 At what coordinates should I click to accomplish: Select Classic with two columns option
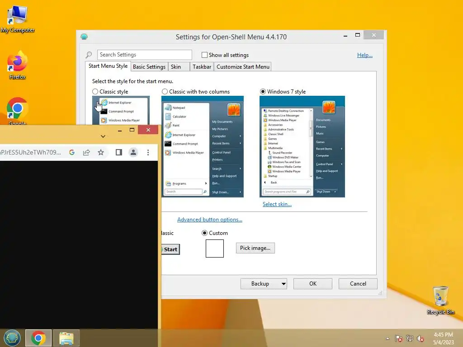(165, 91)
